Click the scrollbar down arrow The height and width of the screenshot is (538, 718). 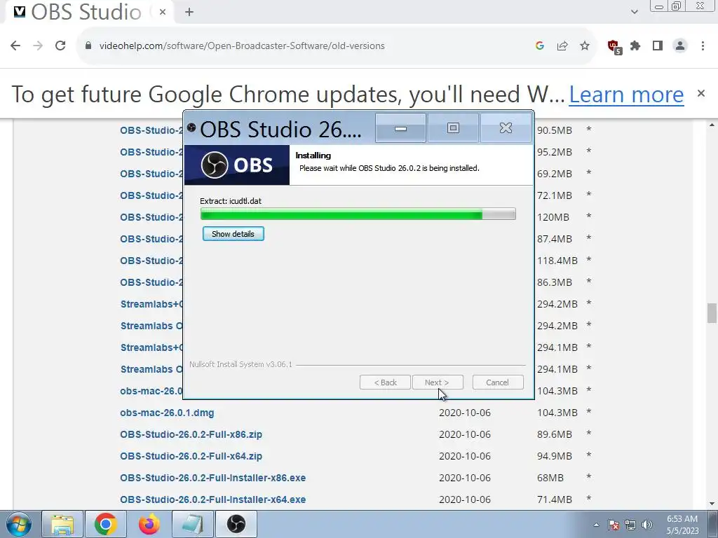point(712,504)
